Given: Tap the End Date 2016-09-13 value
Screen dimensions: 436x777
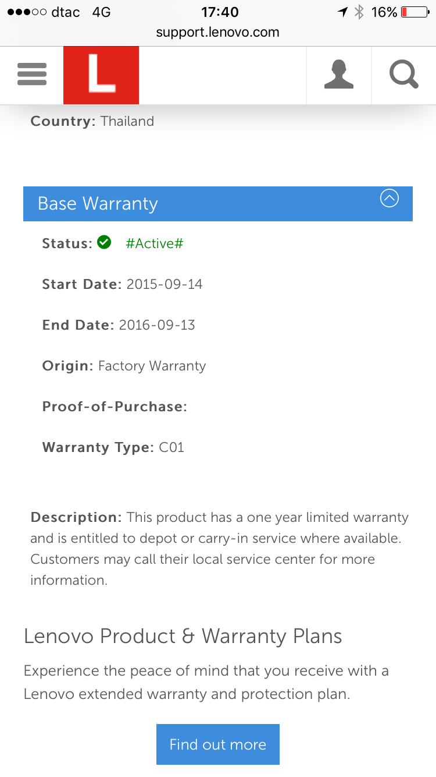Looking at the screenshot, I should click(157, 325).
